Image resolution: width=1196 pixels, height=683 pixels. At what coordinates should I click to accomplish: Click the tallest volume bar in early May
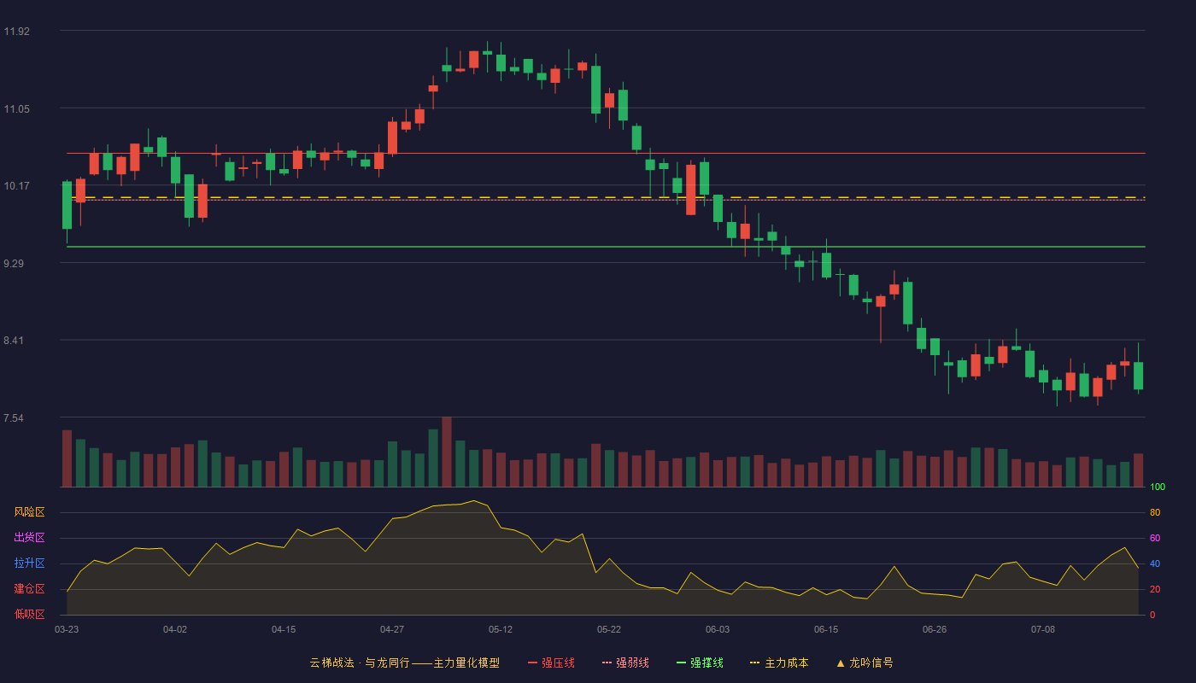(447, 452)
